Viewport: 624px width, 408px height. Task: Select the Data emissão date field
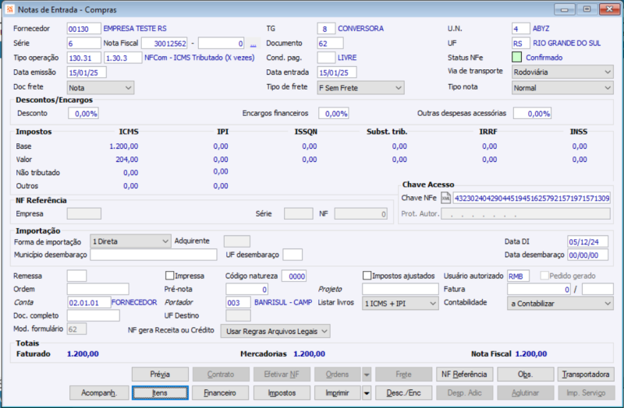pos(87,72)
